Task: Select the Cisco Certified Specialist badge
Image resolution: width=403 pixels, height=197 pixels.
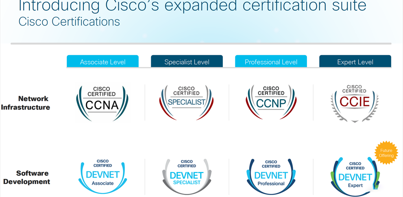Action: pyautogui.click(x=187, y=102)
